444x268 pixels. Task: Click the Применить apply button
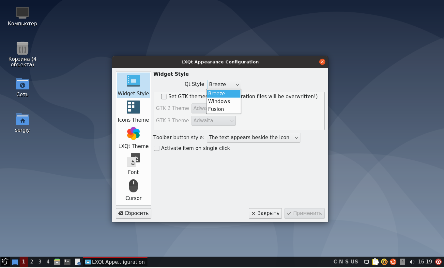coord(304,213)
